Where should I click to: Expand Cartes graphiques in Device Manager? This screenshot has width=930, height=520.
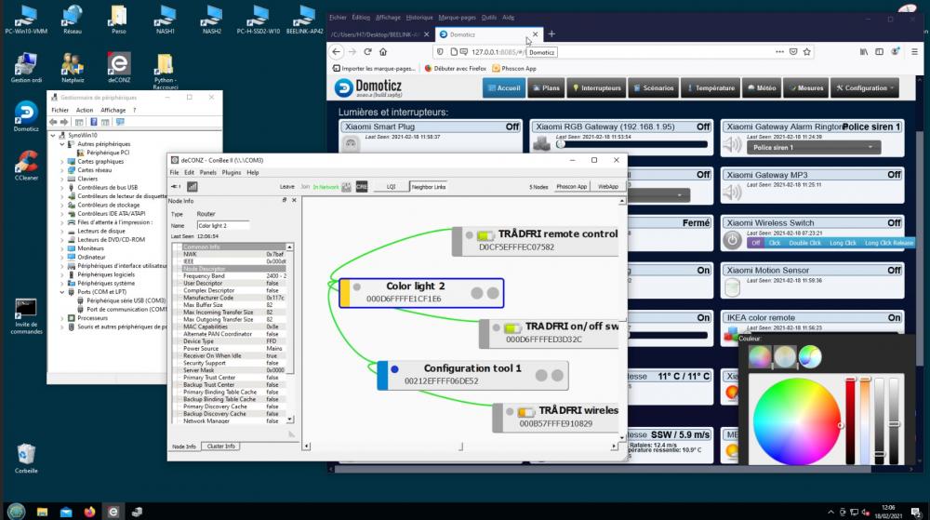(62, 161)
